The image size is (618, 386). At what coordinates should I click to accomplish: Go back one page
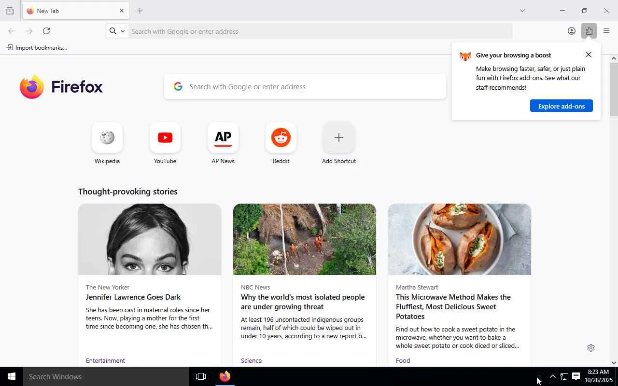[12, 31]
